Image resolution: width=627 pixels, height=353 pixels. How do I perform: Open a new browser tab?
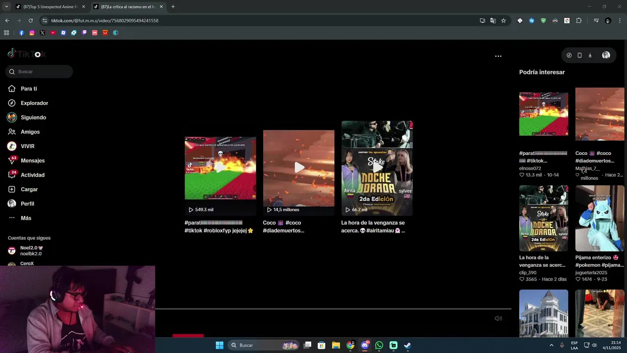(x=173, y=7)
